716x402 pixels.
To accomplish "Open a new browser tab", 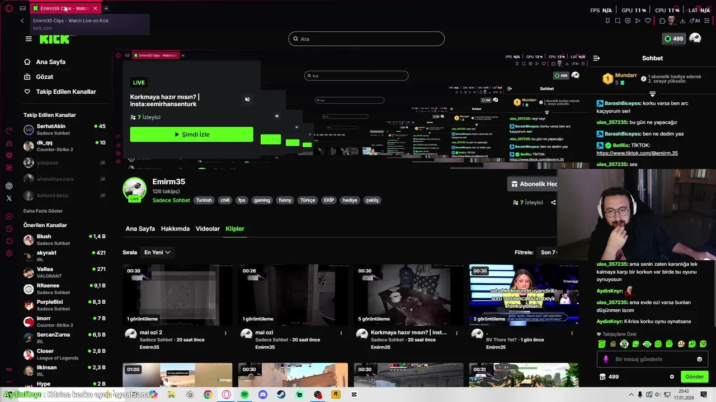I will coord(106,8).
